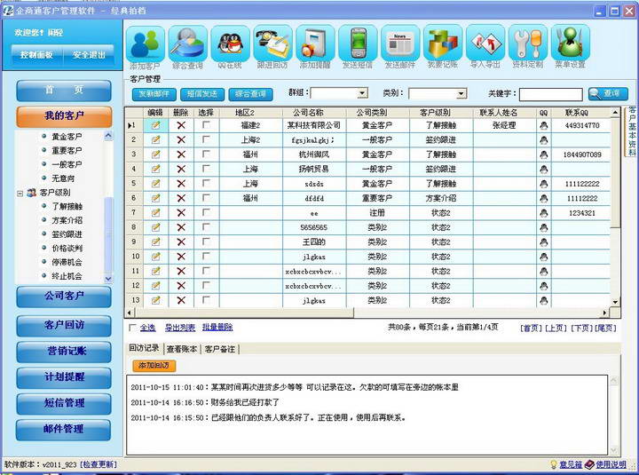Click the customer tree scroll-up arrow
The image size is (639, 475).
(x=108, y=135)
